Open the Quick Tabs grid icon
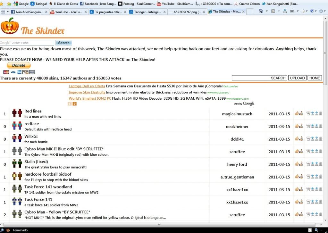This screenshot has height=233, width=328. [3, 12]
